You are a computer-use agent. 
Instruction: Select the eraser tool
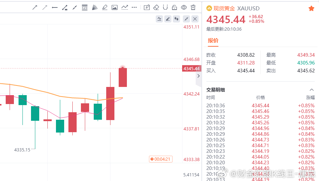pos(156,7)
